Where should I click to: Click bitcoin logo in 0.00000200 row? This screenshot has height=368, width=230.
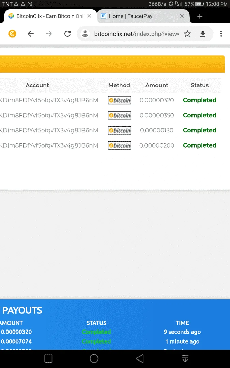pyautogui.click(x=119, y=145)
